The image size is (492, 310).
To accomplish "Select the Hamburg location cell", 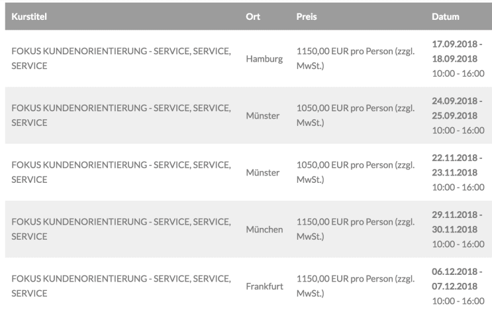I will coord(264,59).
